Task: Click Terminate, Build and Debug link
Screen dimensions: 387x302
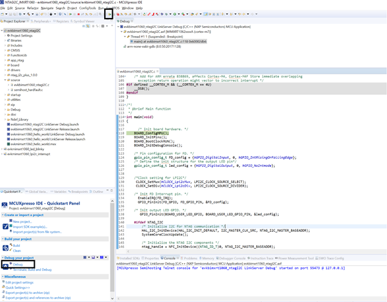Action: click(32, 270)
